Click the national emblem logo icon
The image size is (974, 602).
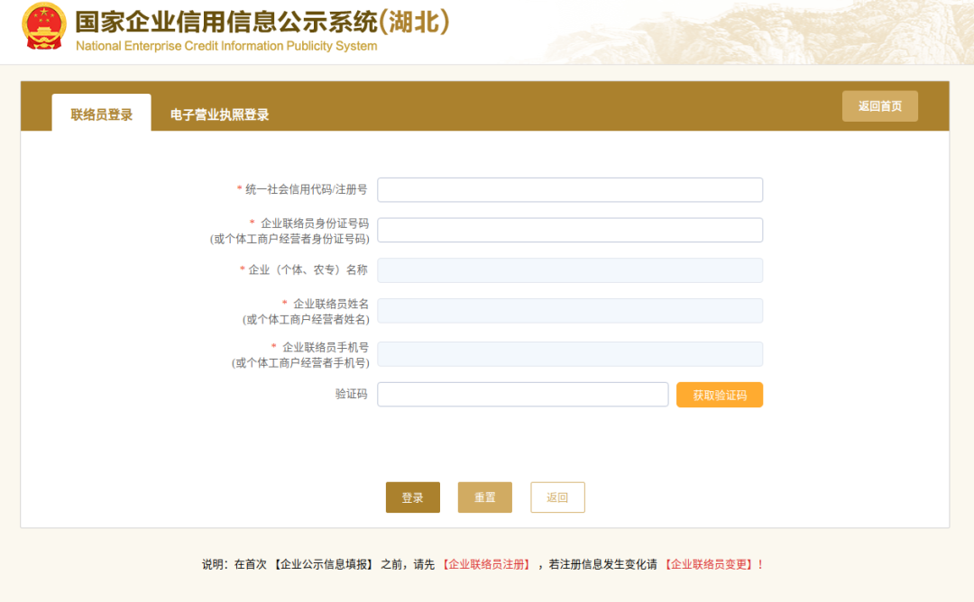43,27
